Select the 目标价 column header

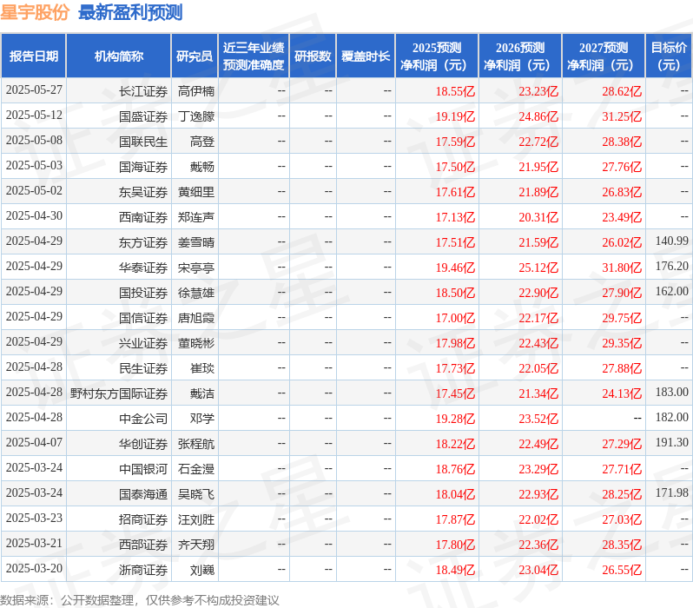point(670,56)
